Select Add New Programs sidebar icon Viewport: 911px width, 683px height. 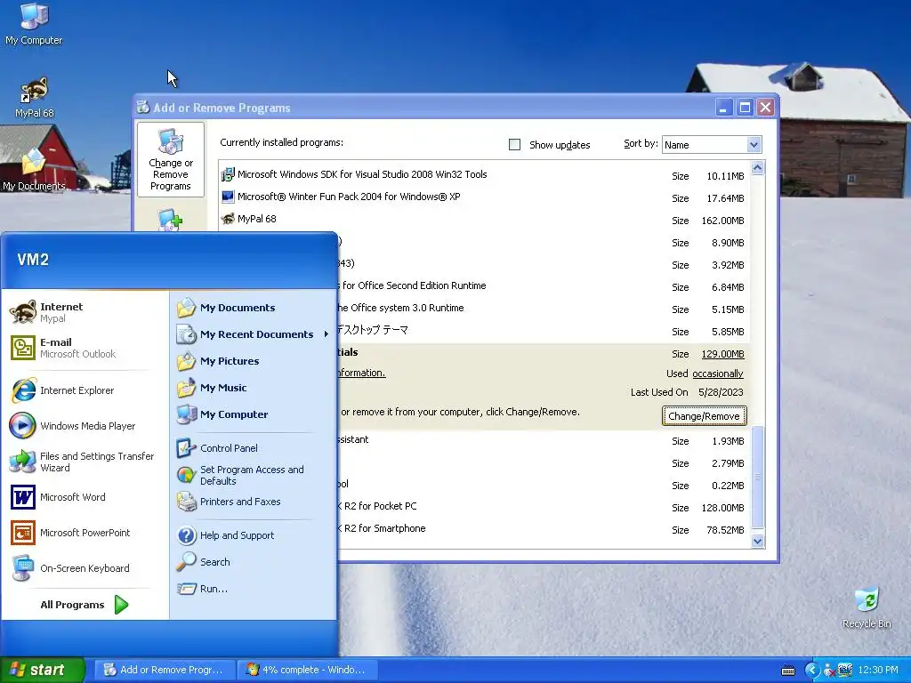pyautogui.click(x=171, y=220)
